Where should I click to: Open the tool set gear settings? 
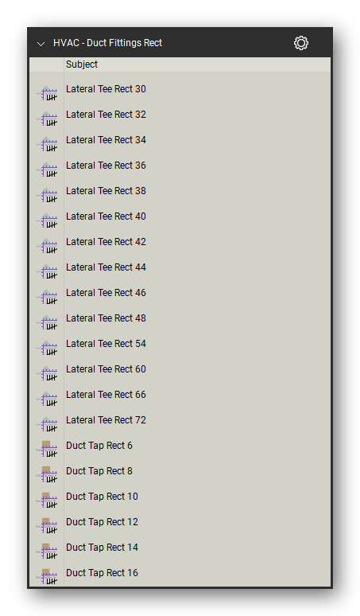[x=300, y=43]
